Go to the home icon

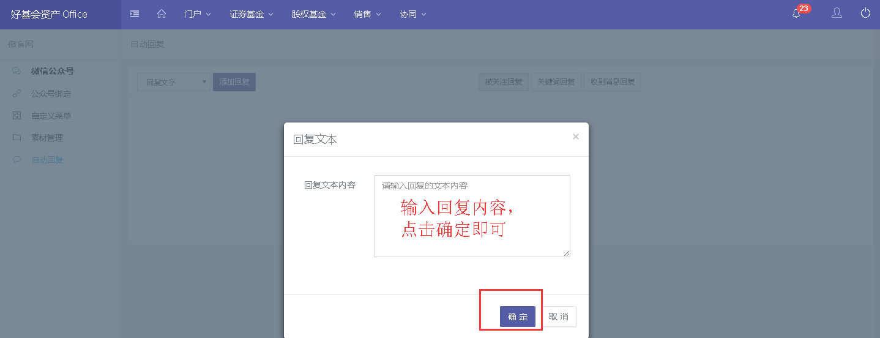click(162, 14)
